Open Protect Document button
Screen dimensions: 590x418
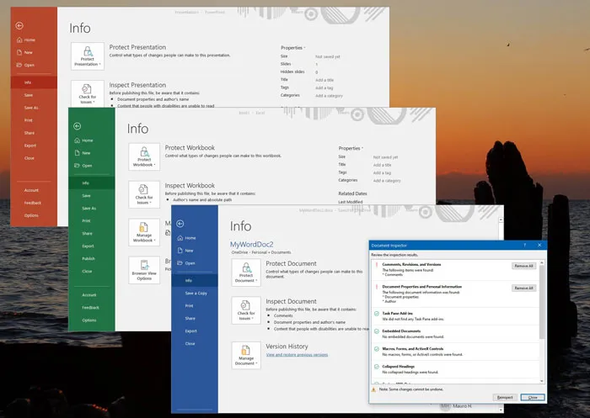[246, 273]
